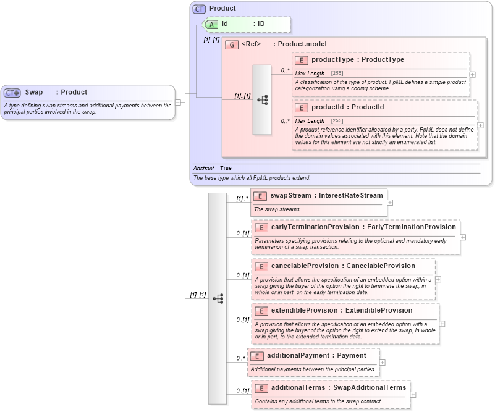Click the '<Ref>' group label
495x412 pixels.
coord(251,44)
